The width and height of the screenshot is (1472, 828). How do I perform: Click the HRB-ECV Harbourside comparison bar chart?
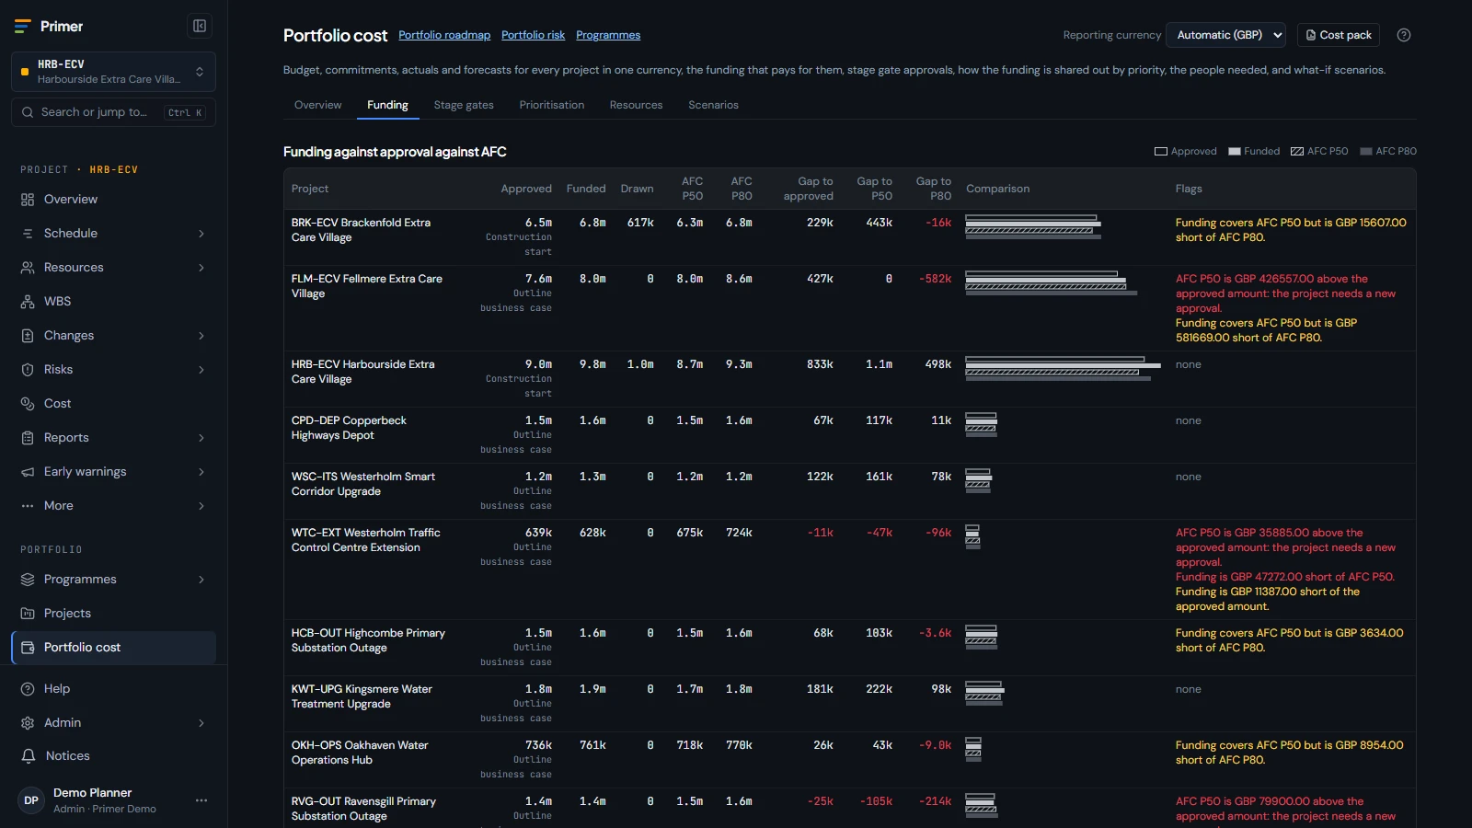coord(1063,368)
